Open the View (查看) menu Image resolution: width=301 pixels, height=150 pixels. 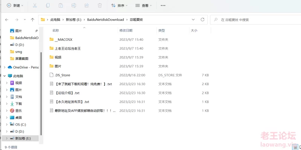point(143,5)
